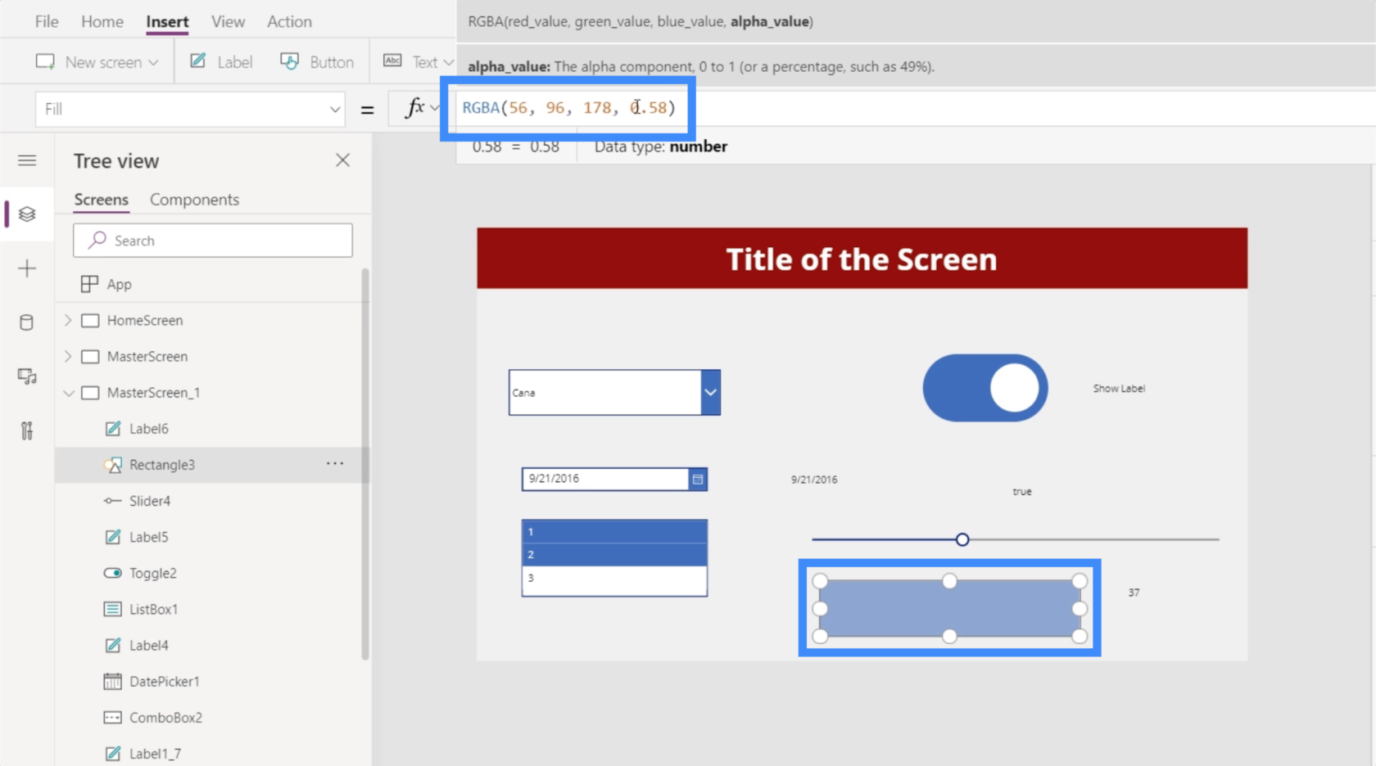Select item 1 in the list box
1376x766 pixels.
(x=614, y=532)
